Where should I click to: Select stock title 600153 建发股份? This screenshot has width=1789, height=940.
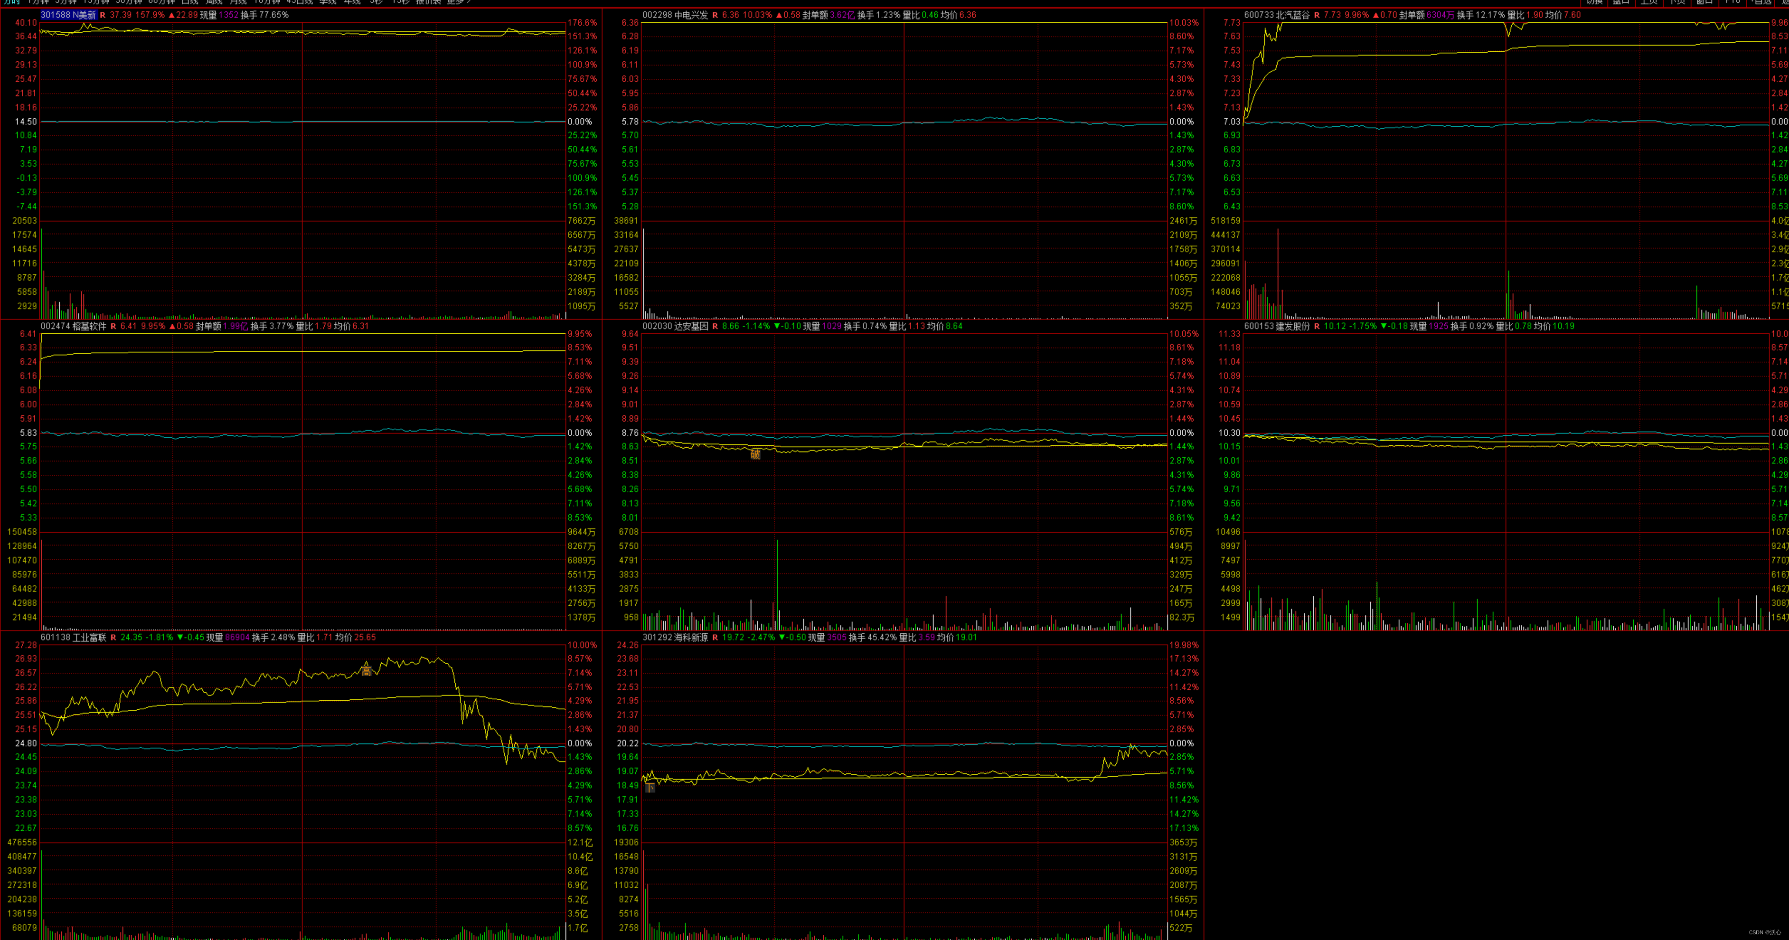[x=1277, y=326]
